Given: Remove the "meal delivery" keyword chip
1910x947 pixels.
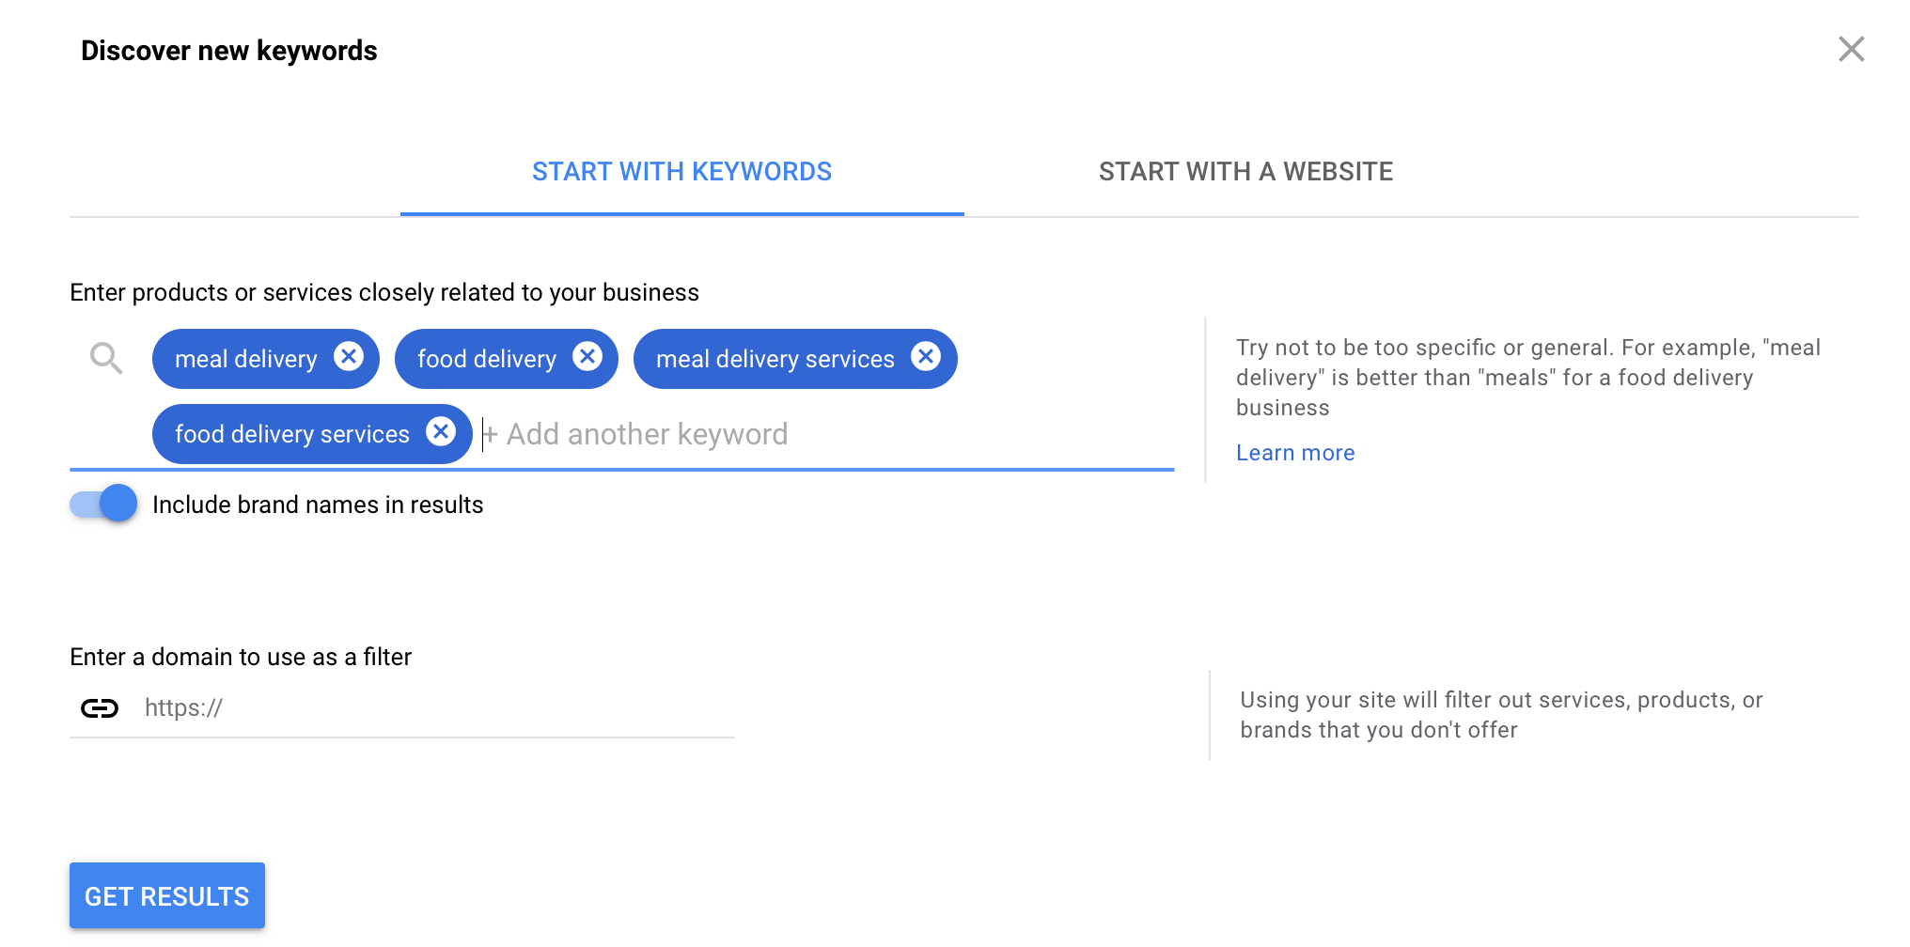Looking at the screenshot, I should click(x=349, y=357).
